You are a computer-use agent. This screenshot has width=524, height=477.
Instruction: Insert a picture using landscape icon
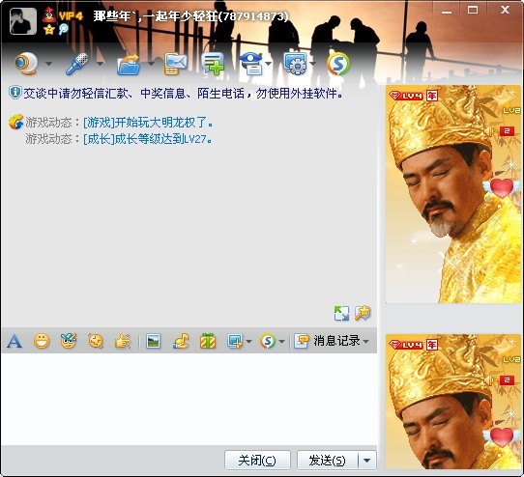click(153, 341)
